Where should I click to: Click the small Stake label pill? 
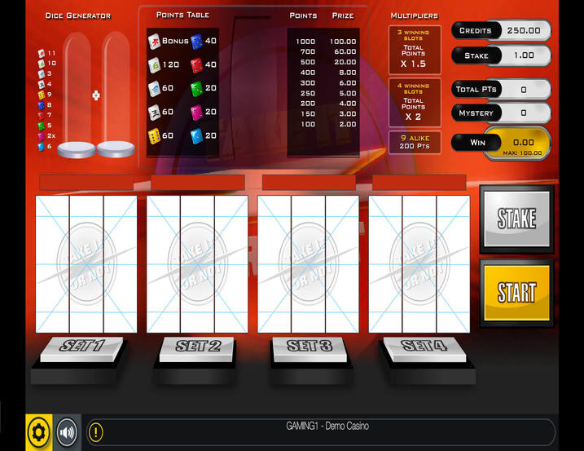pyautogui.click(x=476, y=55)
